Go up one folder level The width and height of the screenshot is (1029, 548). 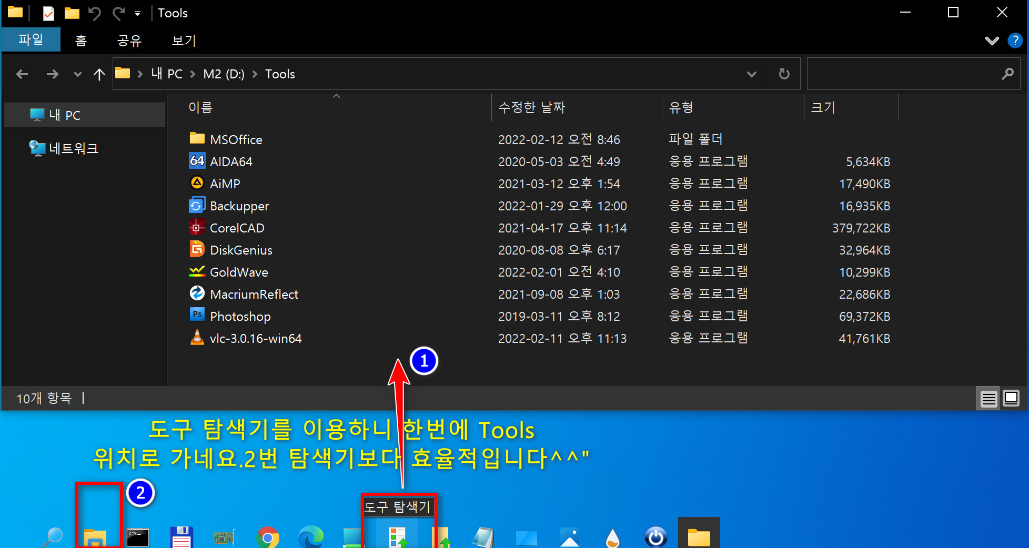click(99, 74)
